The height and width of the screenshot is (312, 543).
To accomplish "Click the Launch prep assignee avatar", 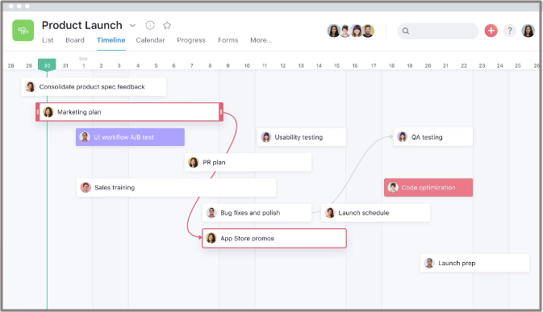I will point(429,264).
